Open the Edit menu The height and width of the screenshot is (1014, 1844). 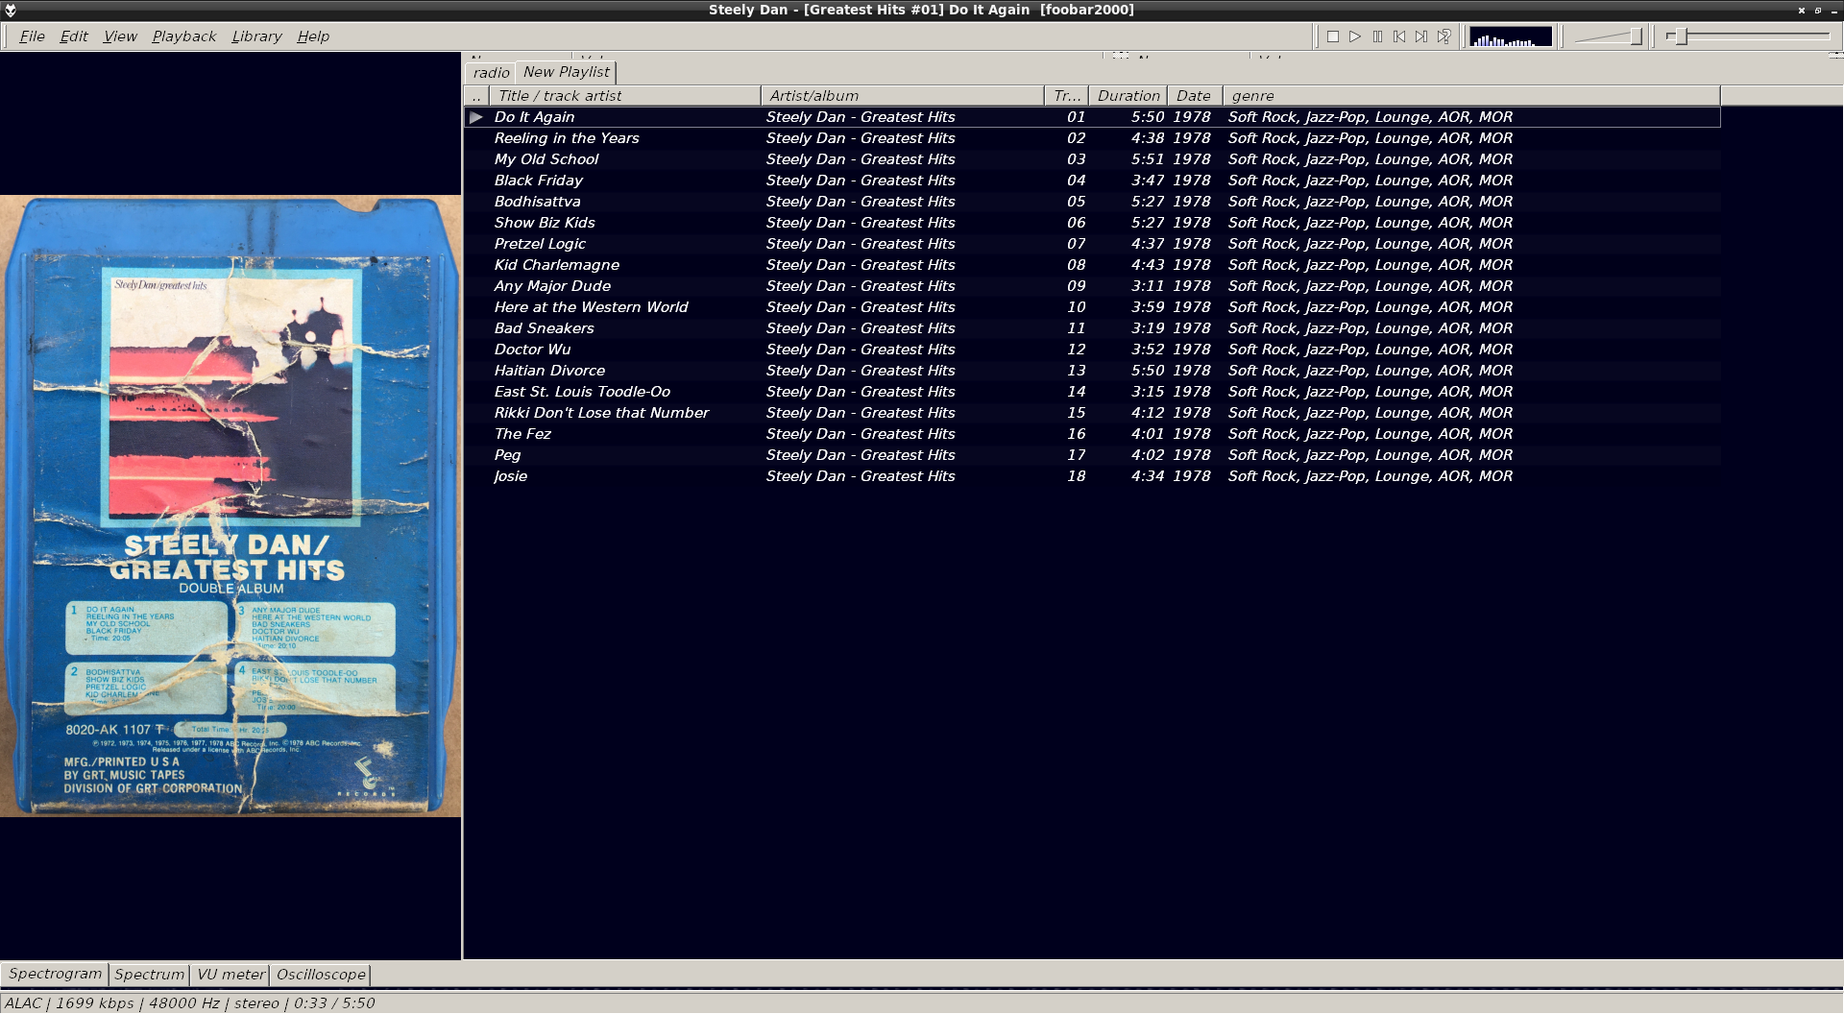(x=74, y=36)
